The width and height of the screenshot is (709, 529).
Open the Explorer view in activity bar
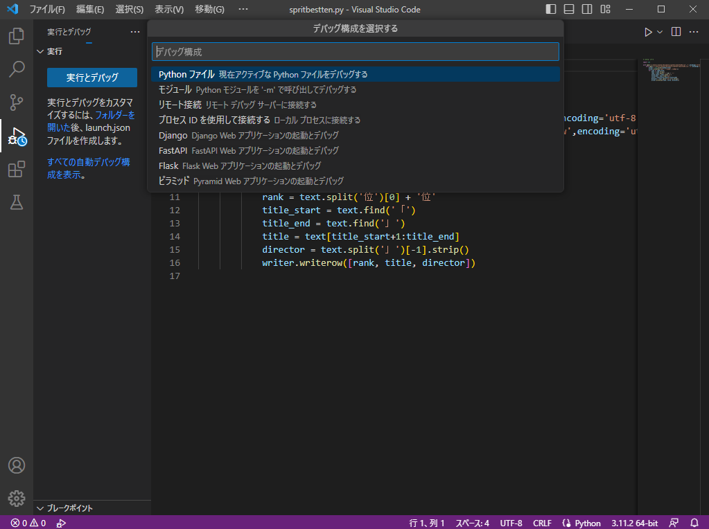16,36
